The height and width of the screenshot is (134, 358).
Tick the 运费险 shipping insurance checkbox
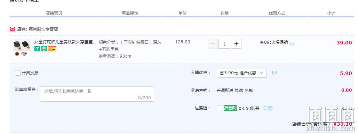tap(220, 108)
